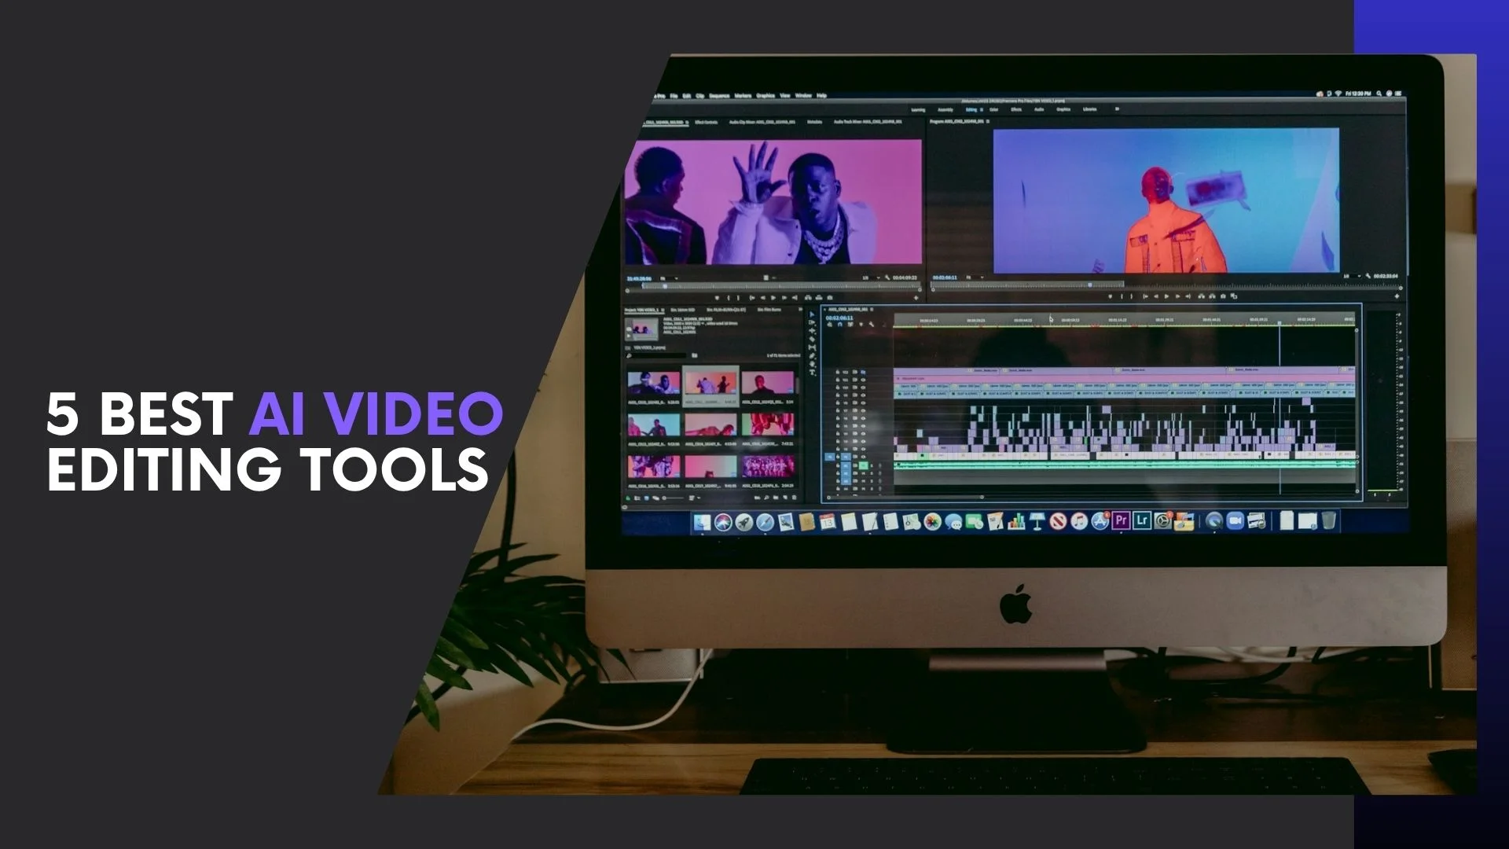
Task: Open Program monitor wrench settings
Action: tap(1368, 276)
